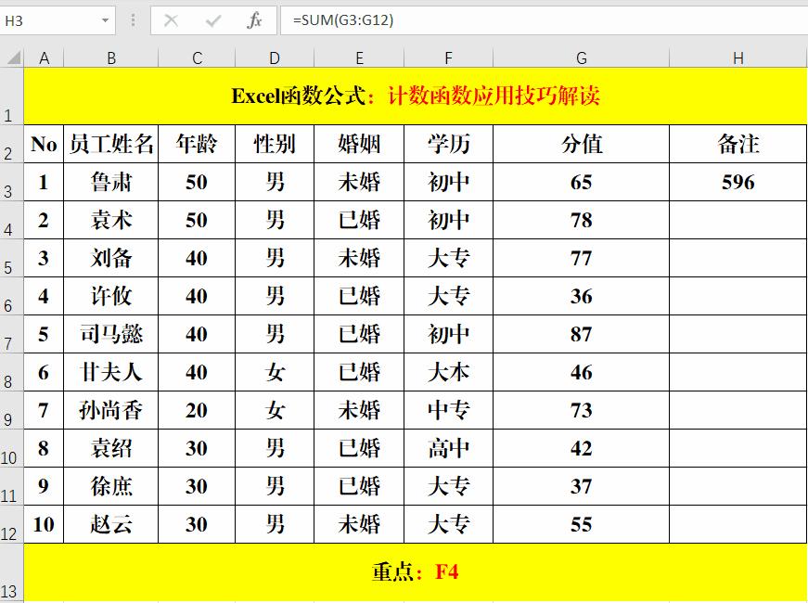808x603 pixels.
Task: Open the Name Box dropdown arrow
Action: click(x=105, y=18)
